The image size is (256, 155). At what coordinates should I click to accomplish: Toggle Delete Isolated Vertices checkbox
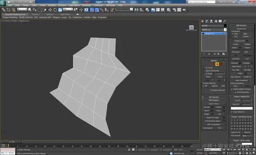(232, 89)
